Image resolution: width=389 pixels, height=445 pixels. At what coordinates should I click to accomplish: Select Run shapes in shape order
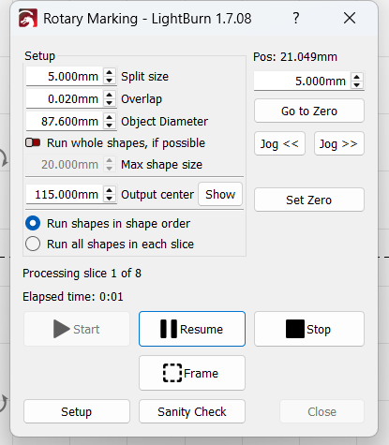[x=33, y=224]
